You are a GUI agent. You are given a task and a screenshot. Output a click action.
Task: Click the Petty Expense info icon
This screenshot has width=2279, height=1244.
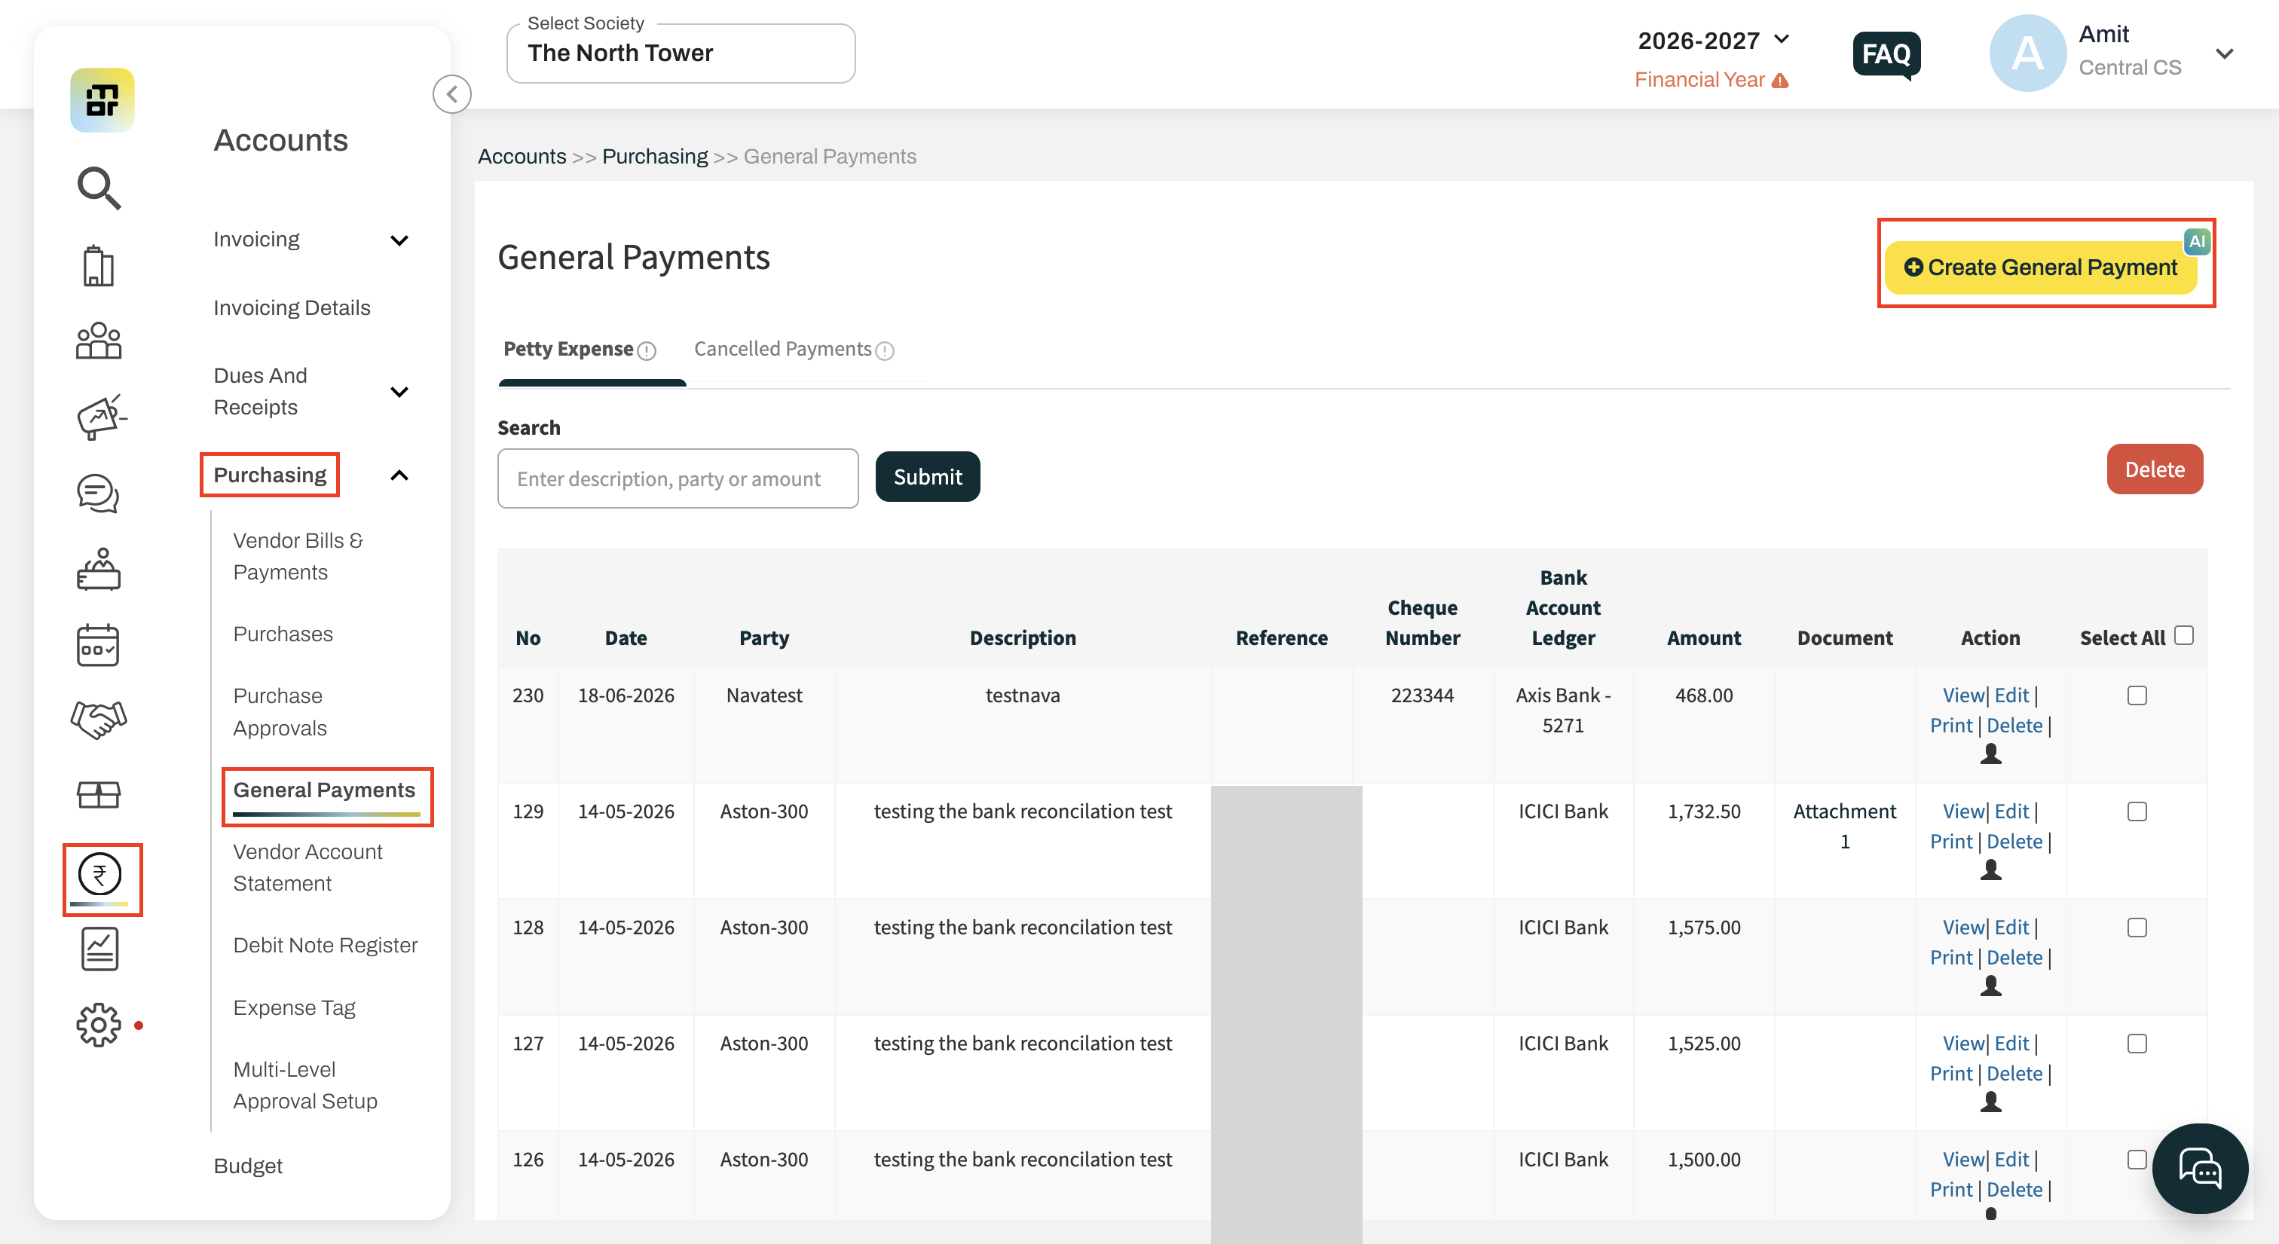point(647,350)
